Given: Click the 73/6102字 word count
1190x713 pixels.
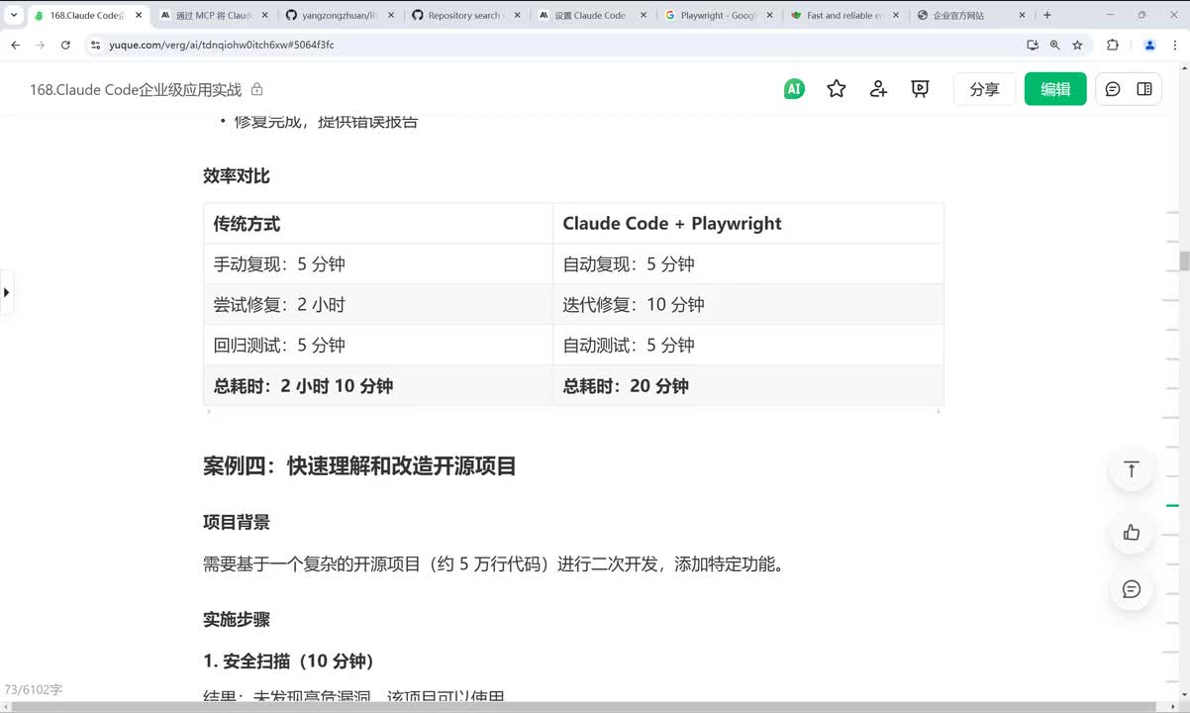Looking at the screenshot, I should 34,689.
